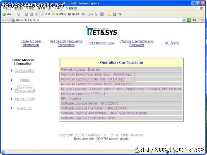The width and height of the screenshot is (207, 155).
Task: Click Maximum Upstream Channel Burst row
Action: pyautogui.click(x=121, y=84)
